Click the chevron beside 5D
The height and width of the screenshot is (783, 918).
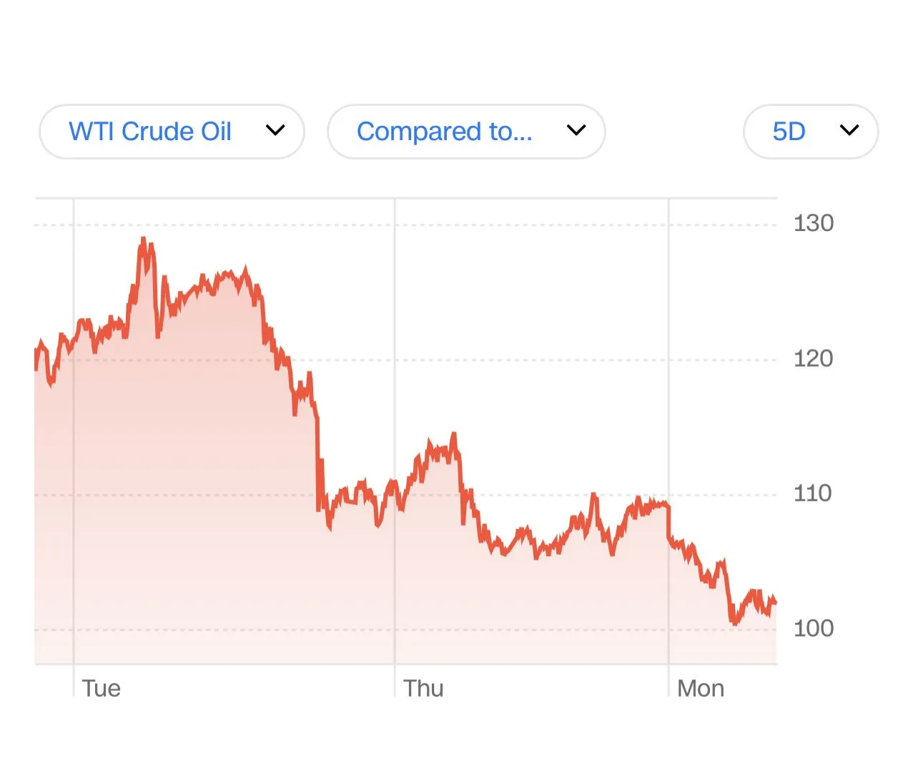pos(849,130)
